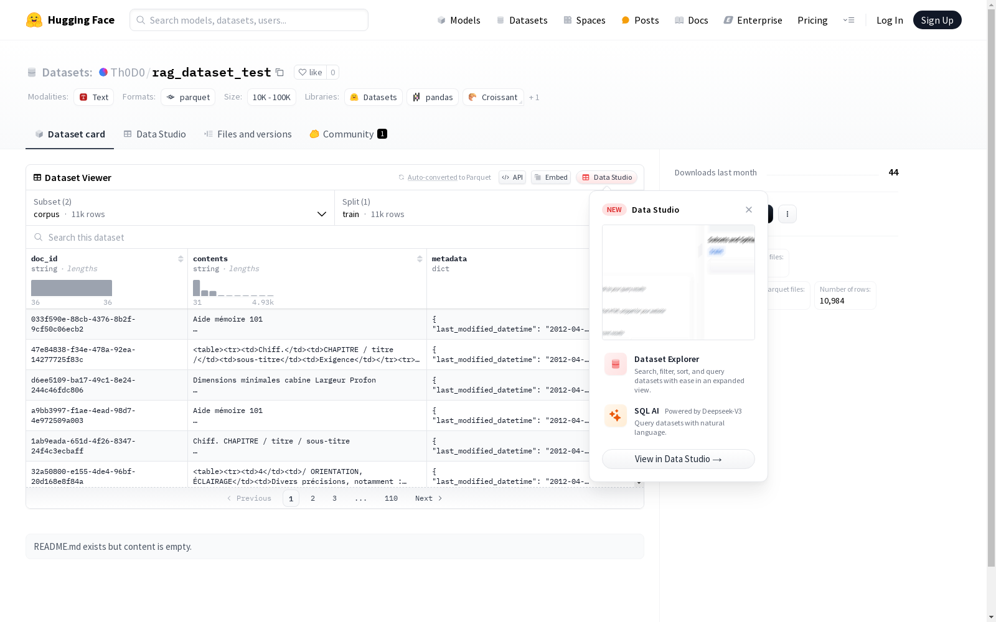Click the Sign Up button
The height and width of the screenshot is (622, 996).
[x=937, y=20]
